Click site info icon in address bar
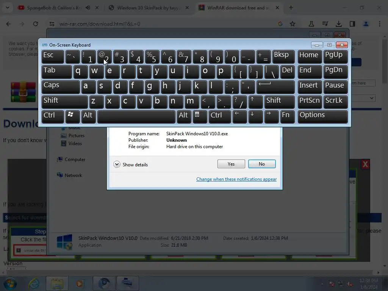This screenshot has width=388, height=291. pyautogui.click(x=52, y=24)
